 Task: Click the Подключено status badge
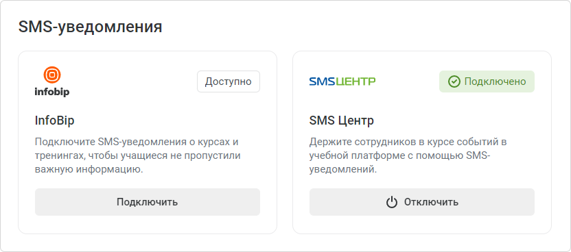pyautogui.click(x=487, y=81)
